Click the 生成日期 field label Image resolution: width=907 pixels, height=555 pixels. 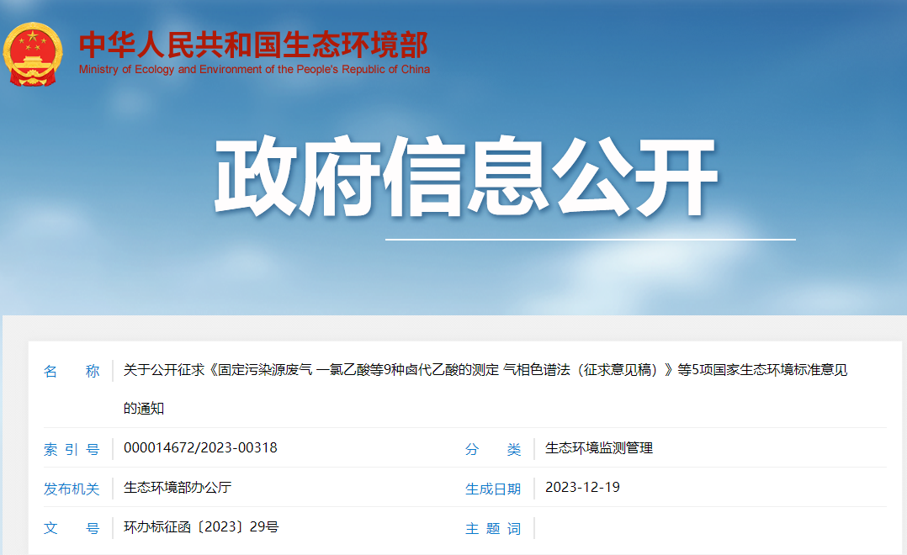click(493, 489)
